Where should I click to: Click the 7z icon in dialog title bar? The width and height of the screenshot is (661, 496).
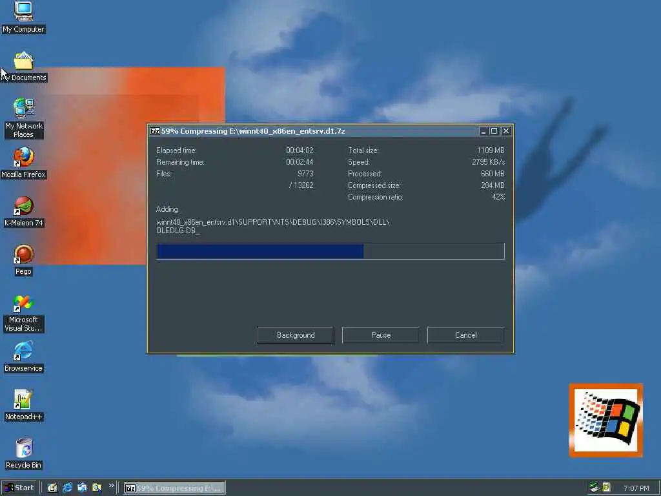155,131
